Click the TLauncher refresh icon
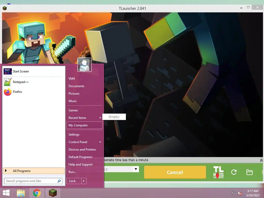This screenshot has height=198, width=264. [x=234, y=172]
